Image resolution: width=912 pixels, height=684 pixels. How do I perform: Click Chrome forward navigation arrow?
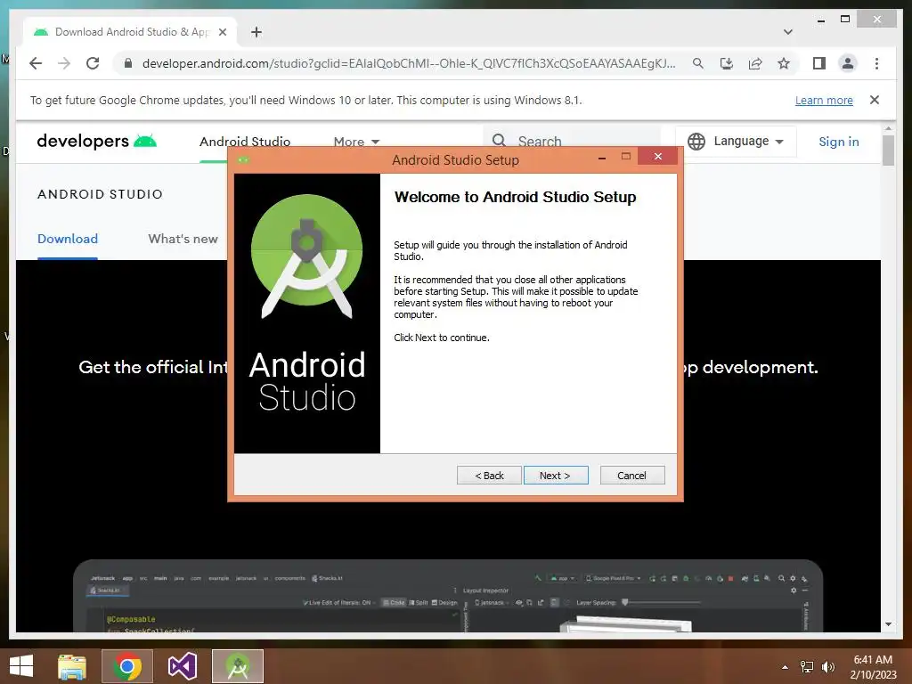(64, 63)
